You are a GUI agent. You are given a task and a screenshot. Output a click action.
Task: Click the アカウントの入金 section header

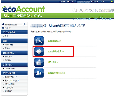point(14,32)
